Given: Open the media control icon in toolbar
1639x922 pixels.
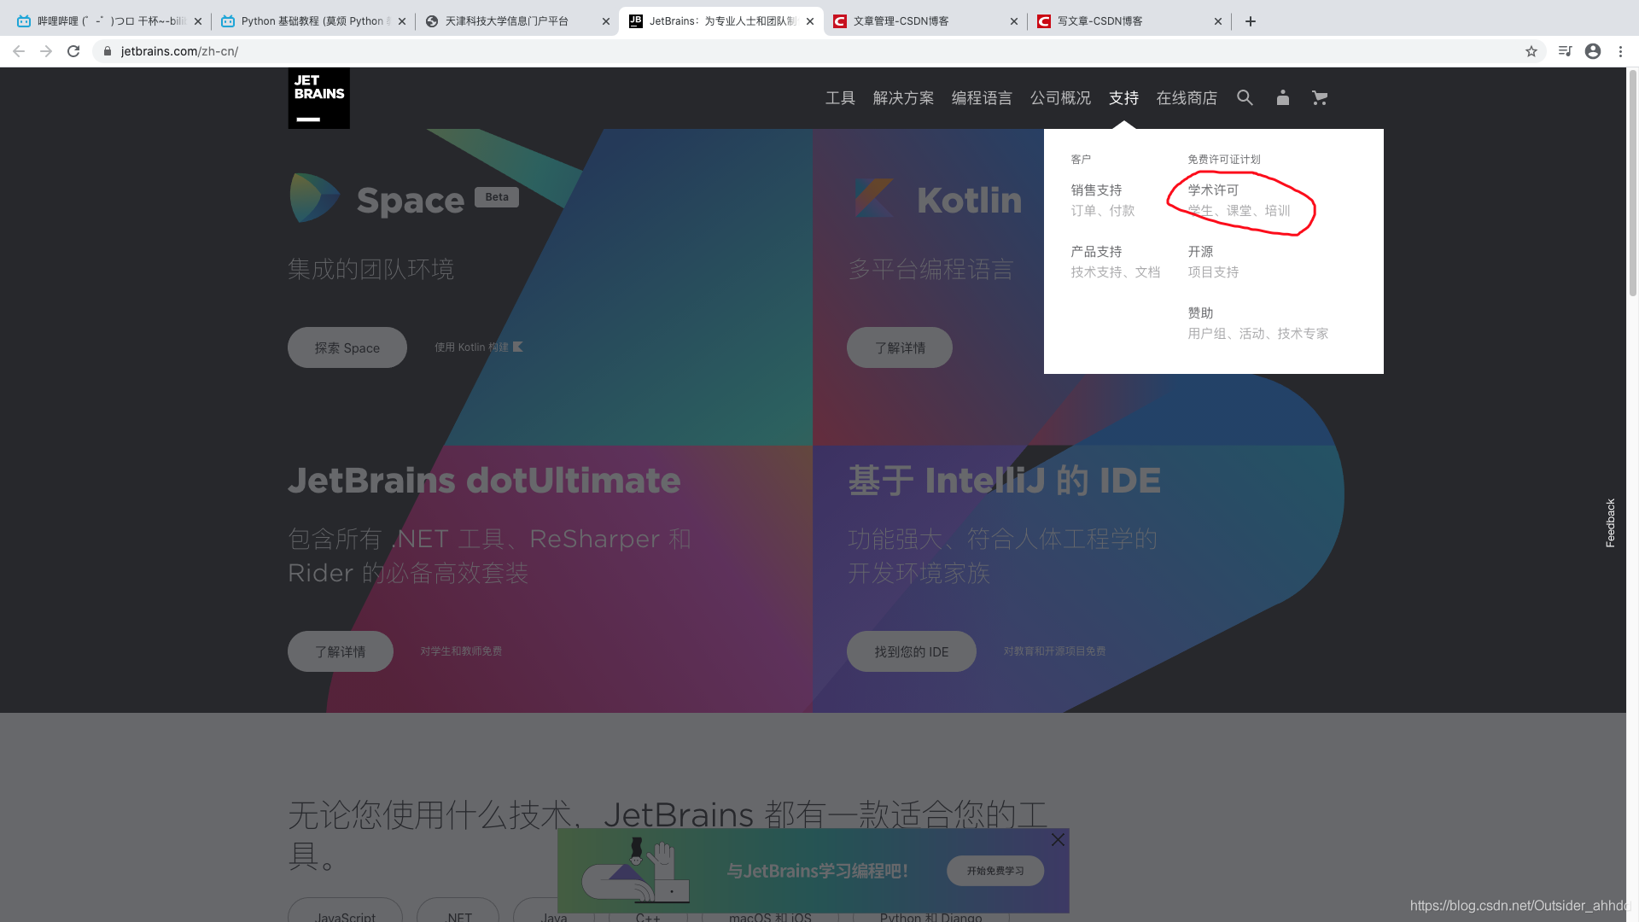Looking at the screenshot, I should (1565, 51).
